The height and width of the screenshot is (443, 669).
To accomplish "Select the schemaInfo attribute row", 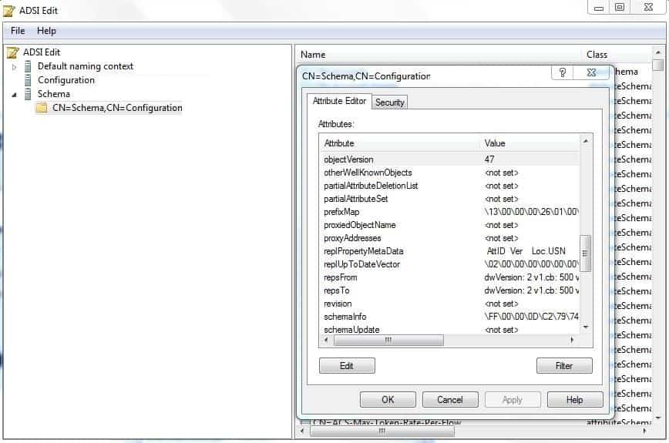I will tap(449, 317).
